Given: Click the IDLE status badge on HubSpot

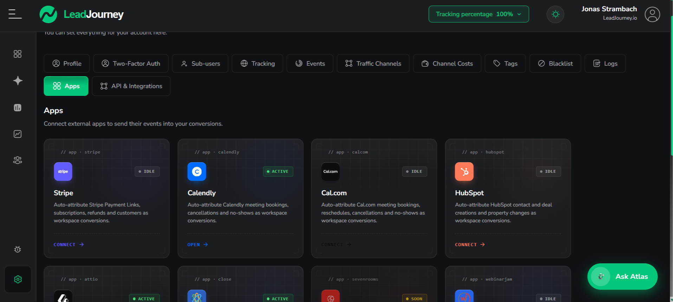Looking at the screenshot, I should pos(549,171).
